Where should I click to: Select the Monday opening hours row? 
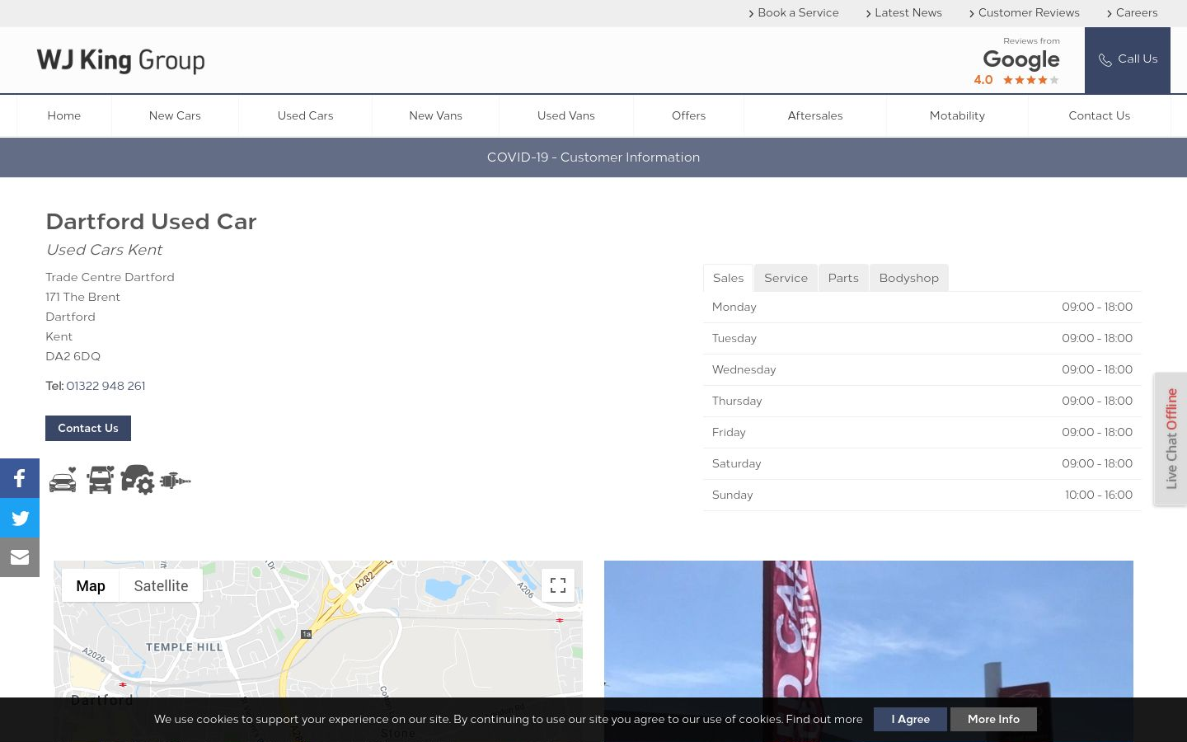[x=922, y=307]
